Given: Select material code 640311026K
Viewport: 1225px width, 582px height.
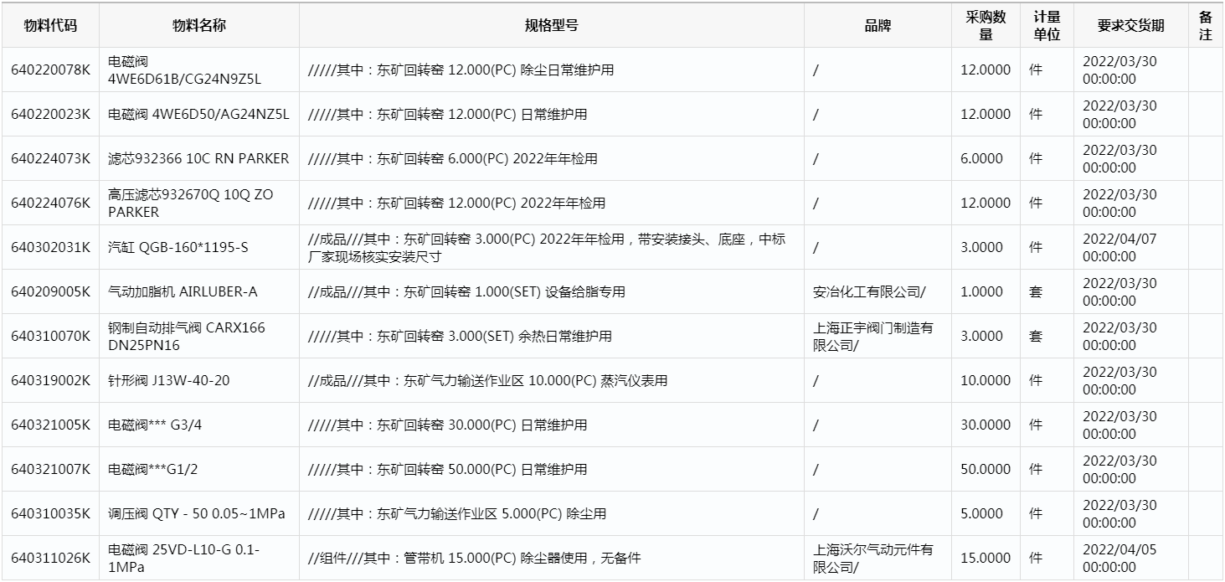Looking at the screenshot, I should pyautogui.click(x=50, y=559).
